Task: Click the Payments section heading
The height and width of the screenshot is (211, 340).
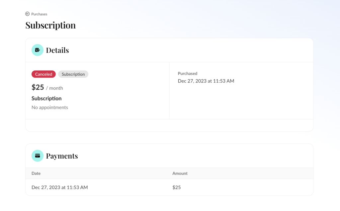Action: [x=62, y=156]
